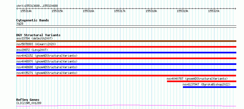Click the DGV Structural Variants track title
Viewport: 244px width, 109px height.
[x=38, y=35]
